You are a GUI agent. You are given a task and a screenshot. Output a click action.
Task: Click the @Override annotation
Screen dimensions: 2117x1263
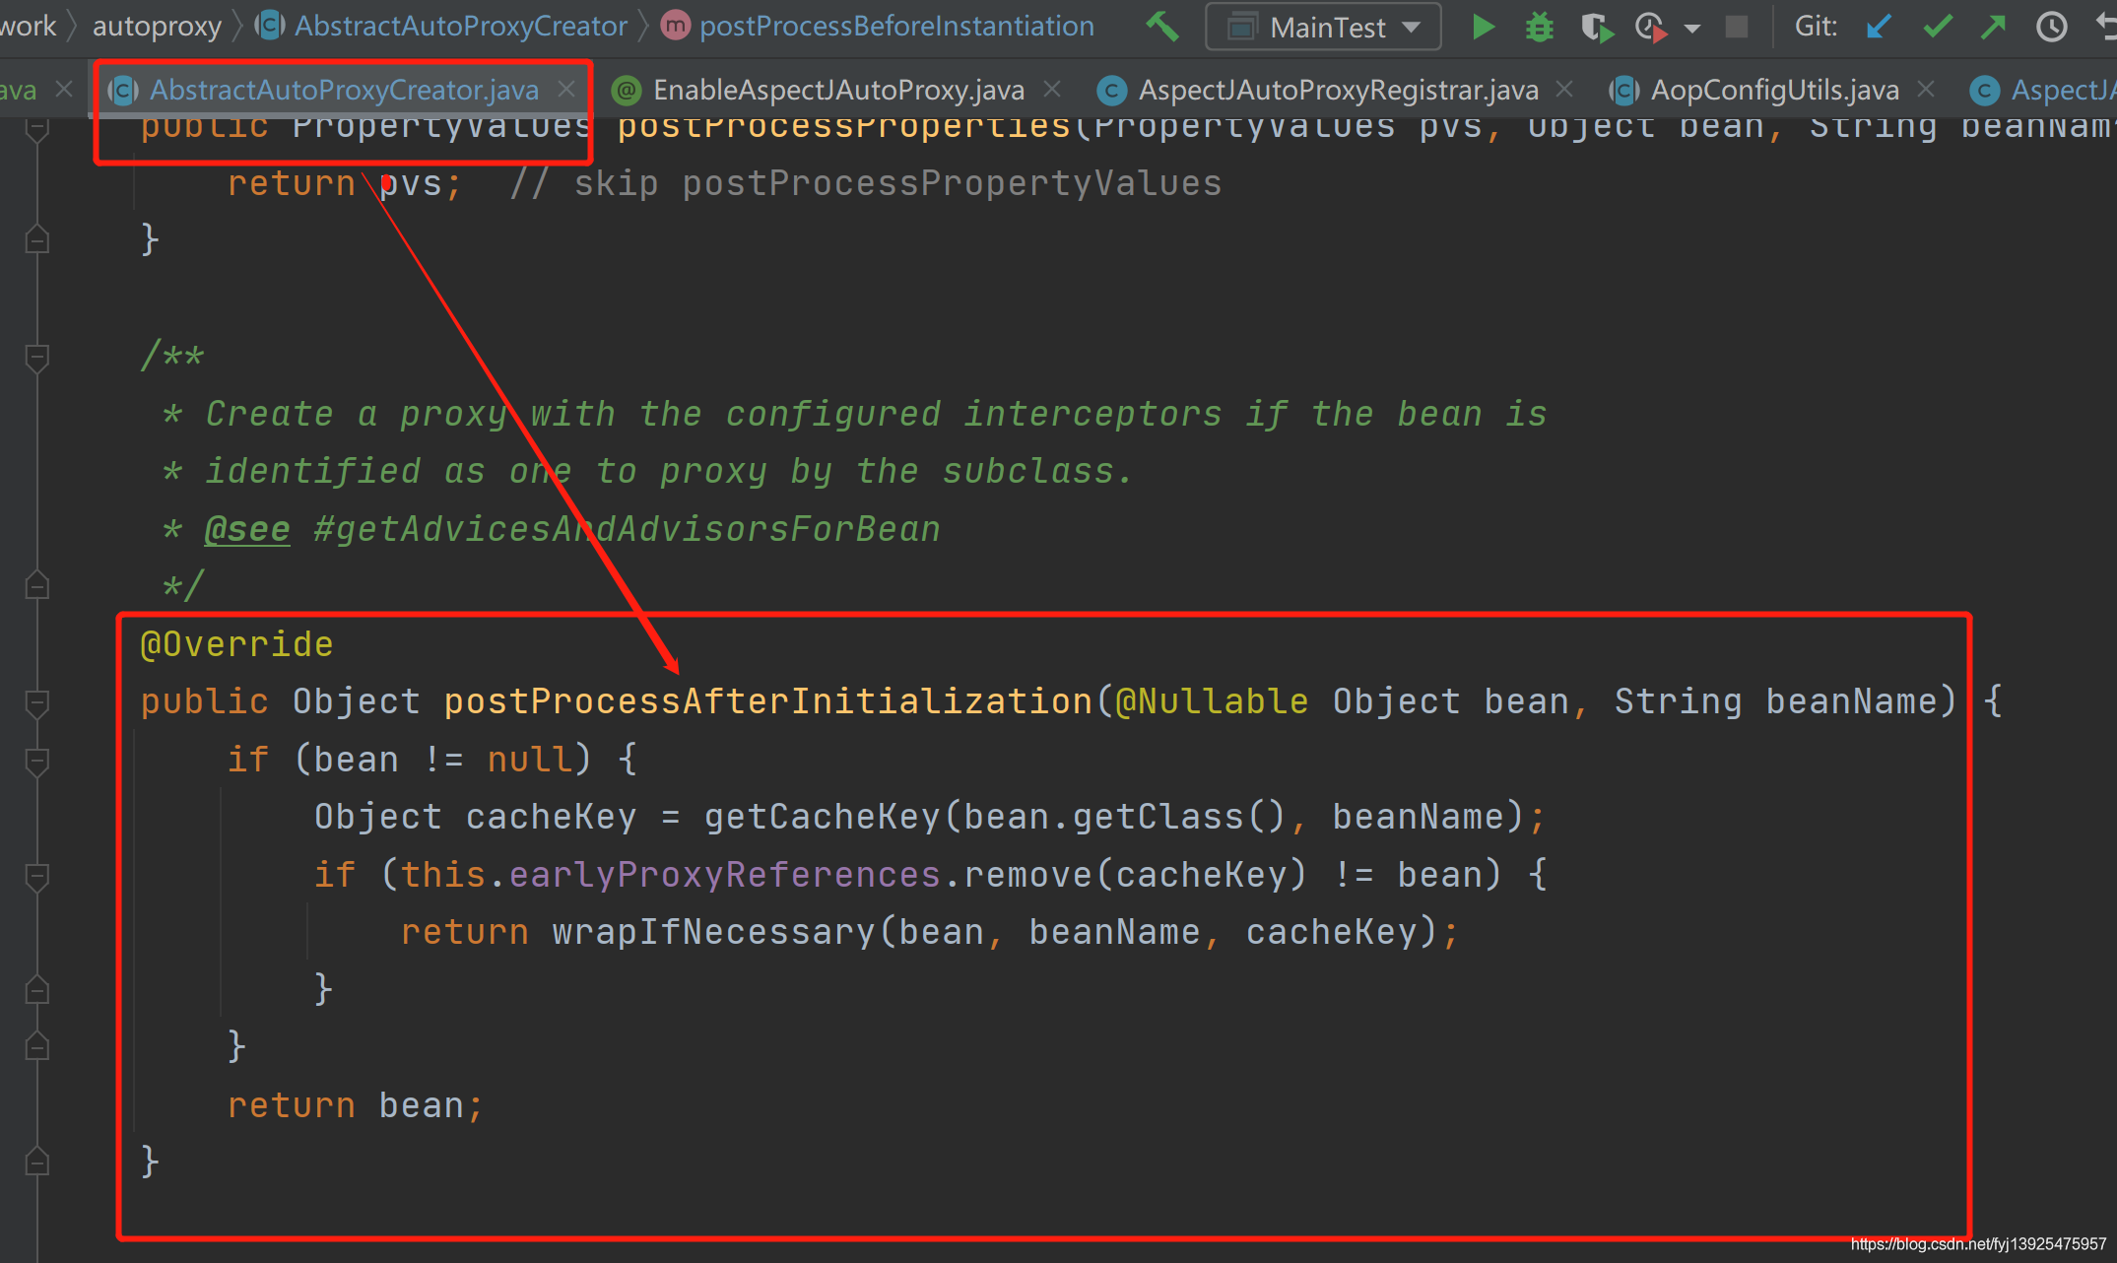tap(236, 644)
